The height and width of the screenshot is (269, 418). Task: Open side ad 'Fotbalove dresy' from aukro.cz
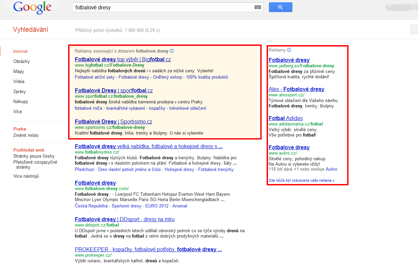[289, 148]
